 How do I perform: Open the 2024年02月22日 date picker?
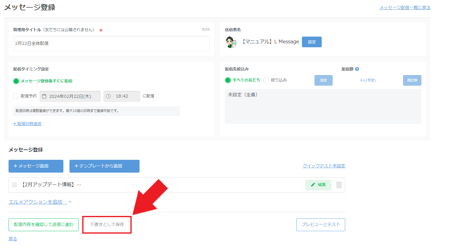point(70,96)
